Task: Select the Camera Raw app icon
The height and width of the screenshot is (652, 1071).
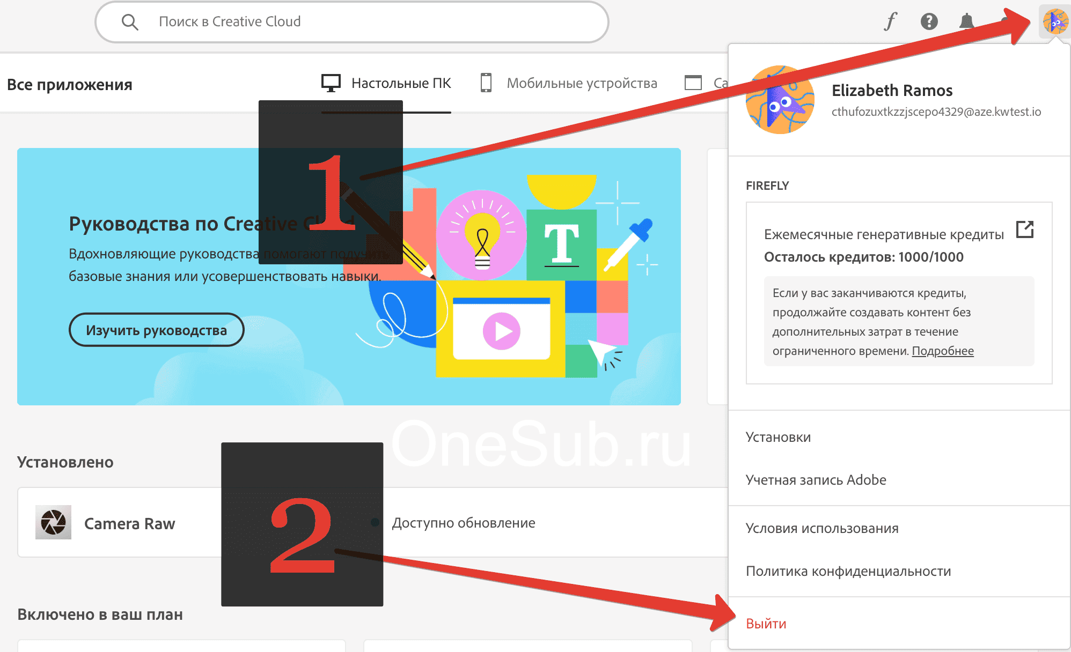Action: point(54,523)
